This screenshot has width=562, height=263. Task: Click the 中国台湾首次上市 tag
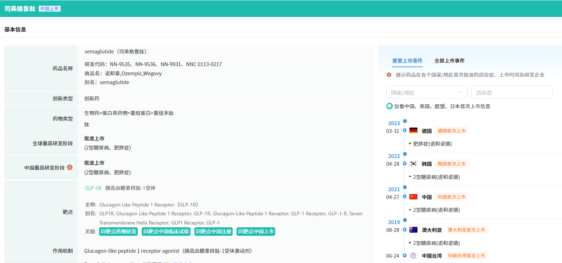tap(466, 256)
